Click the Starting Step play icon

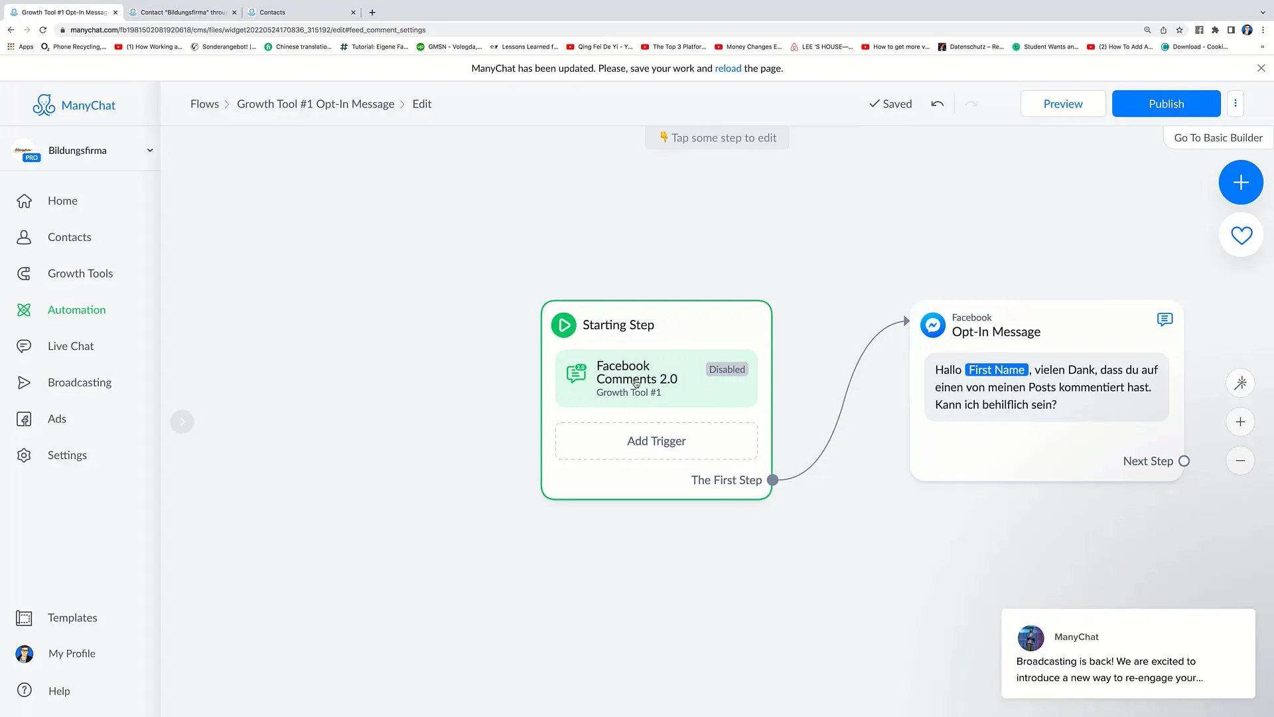point(563,325)
